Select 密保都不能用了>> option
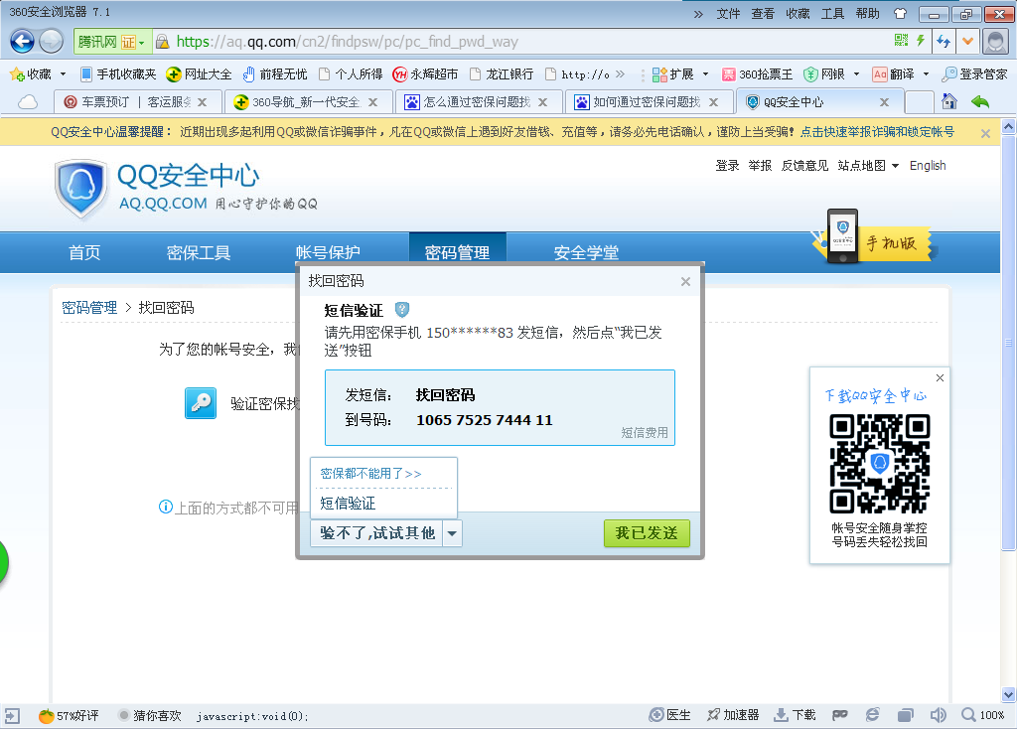 tap(370, 474)
